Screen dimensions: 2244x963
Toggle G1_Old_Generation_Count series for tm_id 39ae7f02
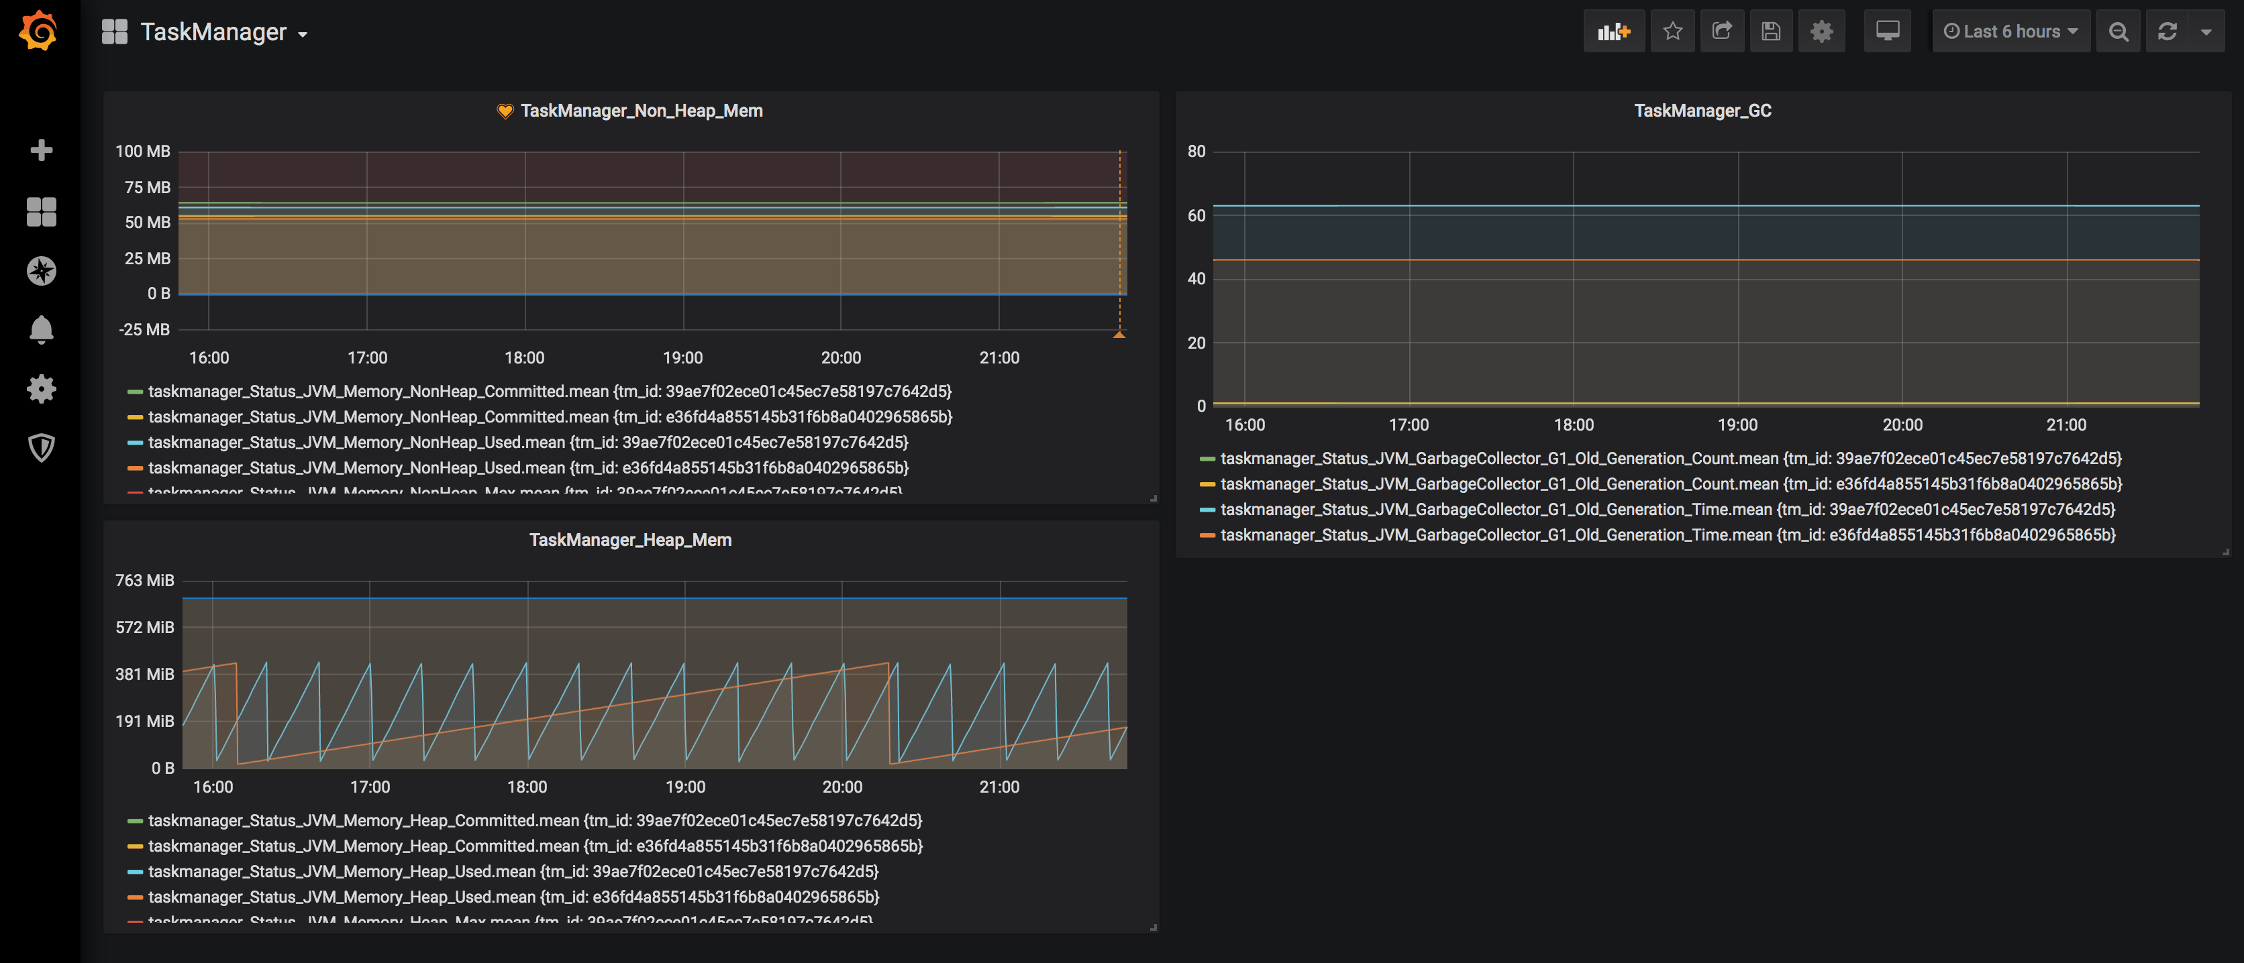pos(1671,458)
